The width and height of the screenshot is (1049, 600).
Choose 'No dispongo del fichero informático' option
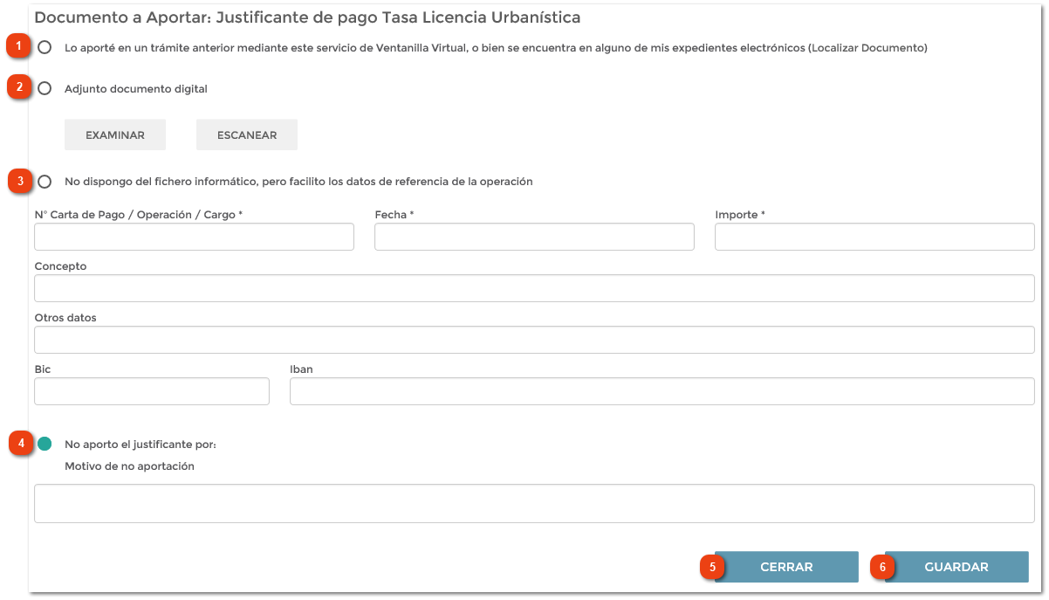pos(45,182)
